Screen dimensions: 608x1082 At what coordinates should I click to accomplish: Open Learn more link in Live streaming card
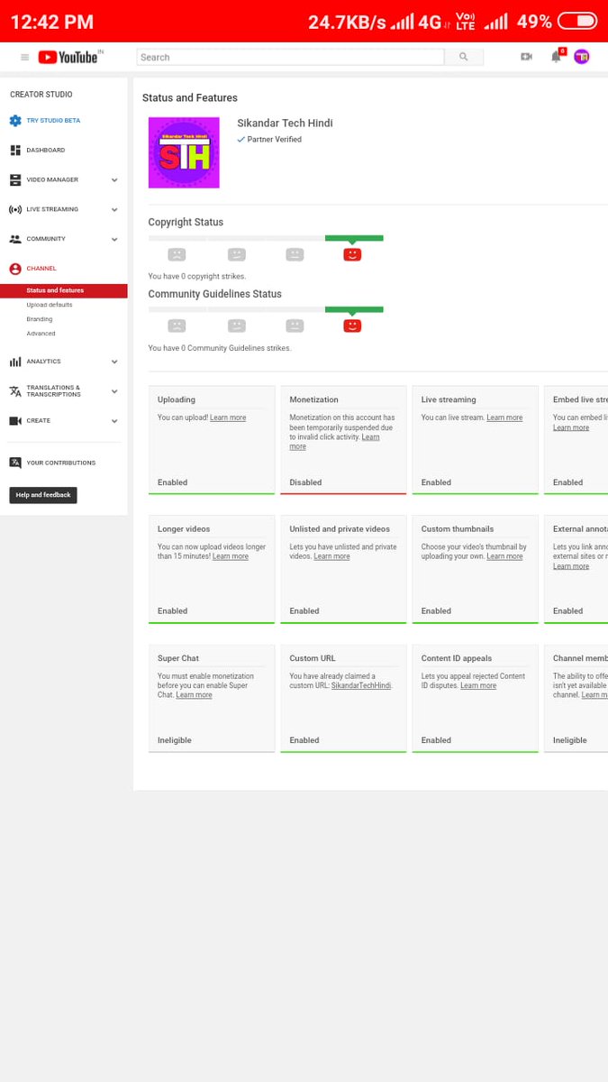pos(504,417)
